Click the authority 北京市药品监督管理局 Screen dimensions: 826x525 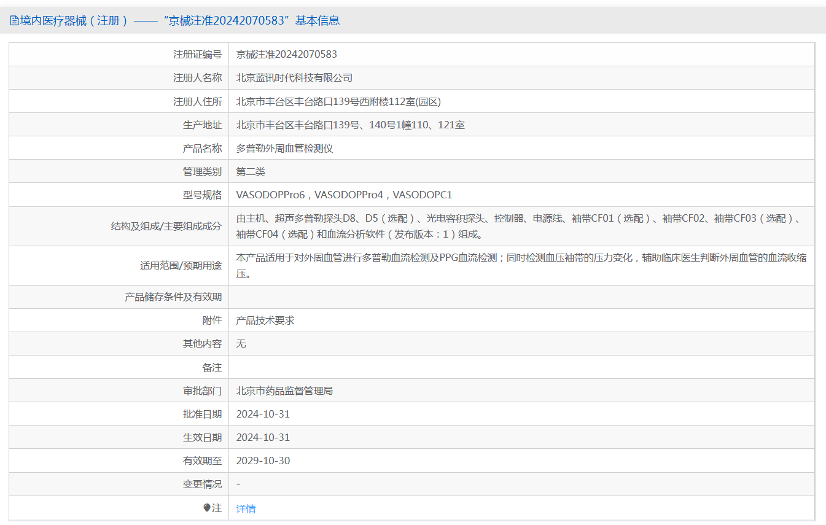285,391
